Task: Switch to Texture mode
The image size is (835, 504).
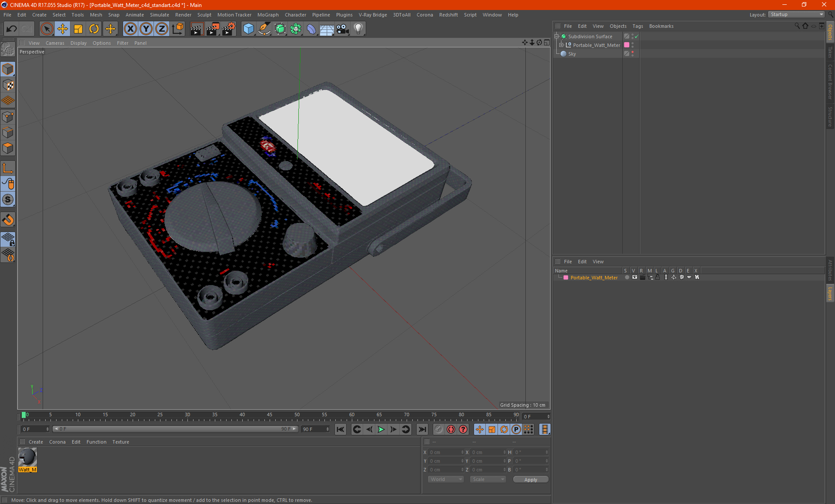Action: [8, 85]
